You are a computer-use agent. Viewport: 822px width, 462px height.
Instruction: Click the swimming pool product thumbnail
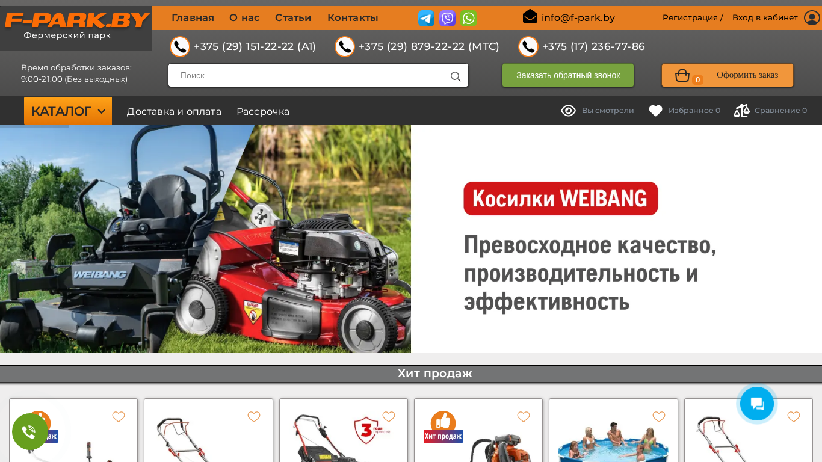pos(613,441)
